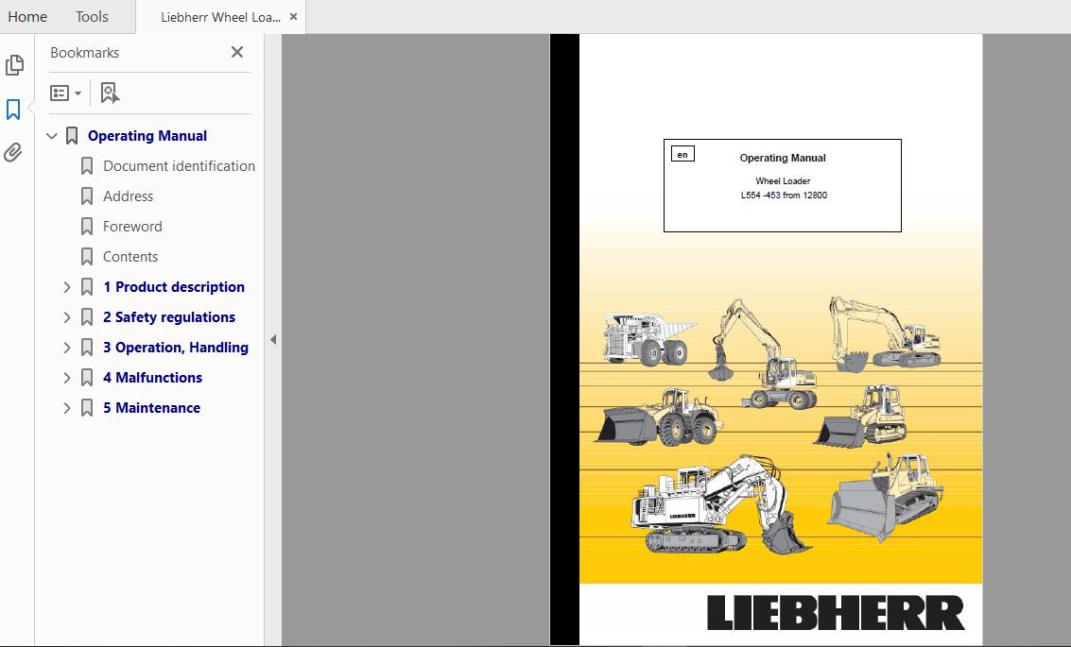Expand the 2 Safety regulations bookmark

point(67,317)
